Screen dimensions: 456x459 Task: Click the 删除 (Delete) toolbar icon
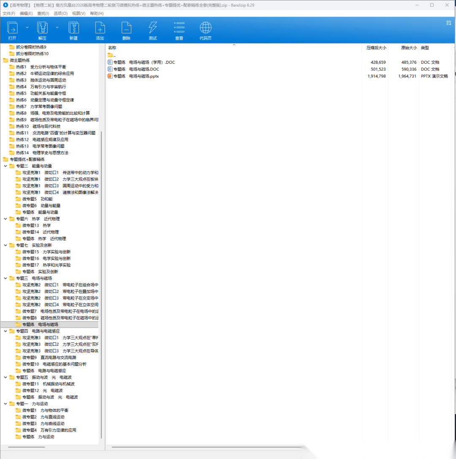point(126,29)
